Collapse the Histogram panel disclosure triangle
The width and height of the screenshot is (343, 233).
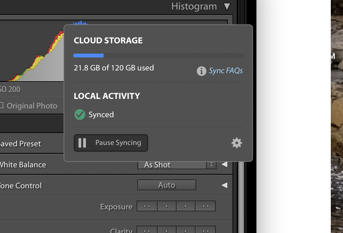pos(227,6)
